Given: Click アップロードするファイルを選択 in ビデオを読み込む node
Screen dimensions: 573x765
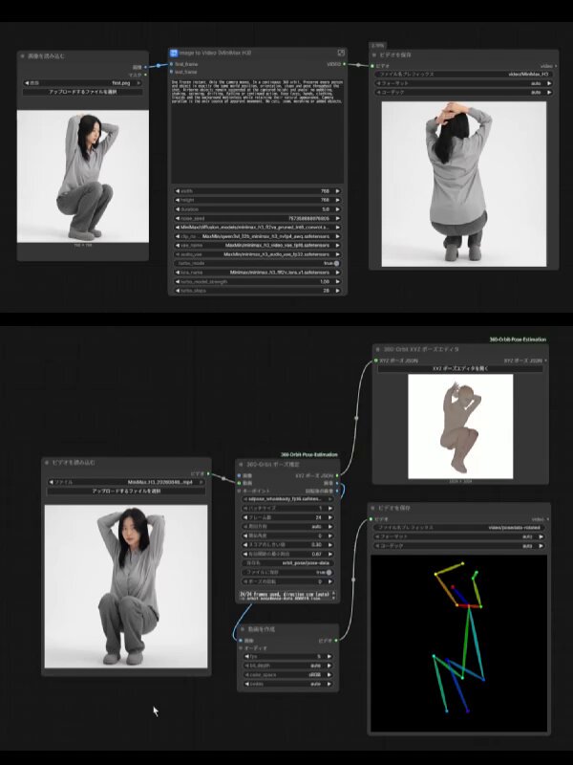Looking at the screenshot, I should click(126, 492).
